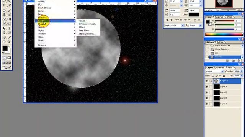Open the Sharp anti-aliasing dropdown
This screenshot has height=137, width=245.
tap(196, 25)
